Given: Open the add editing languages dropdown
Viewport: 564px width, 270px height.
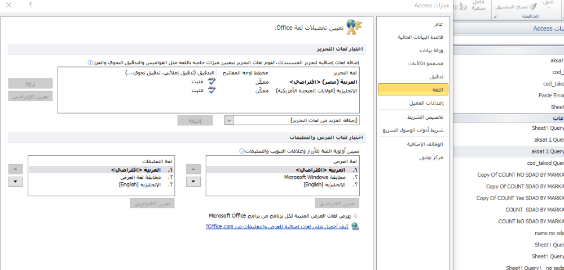Looking at the screenshot, I should coord(229,120).
